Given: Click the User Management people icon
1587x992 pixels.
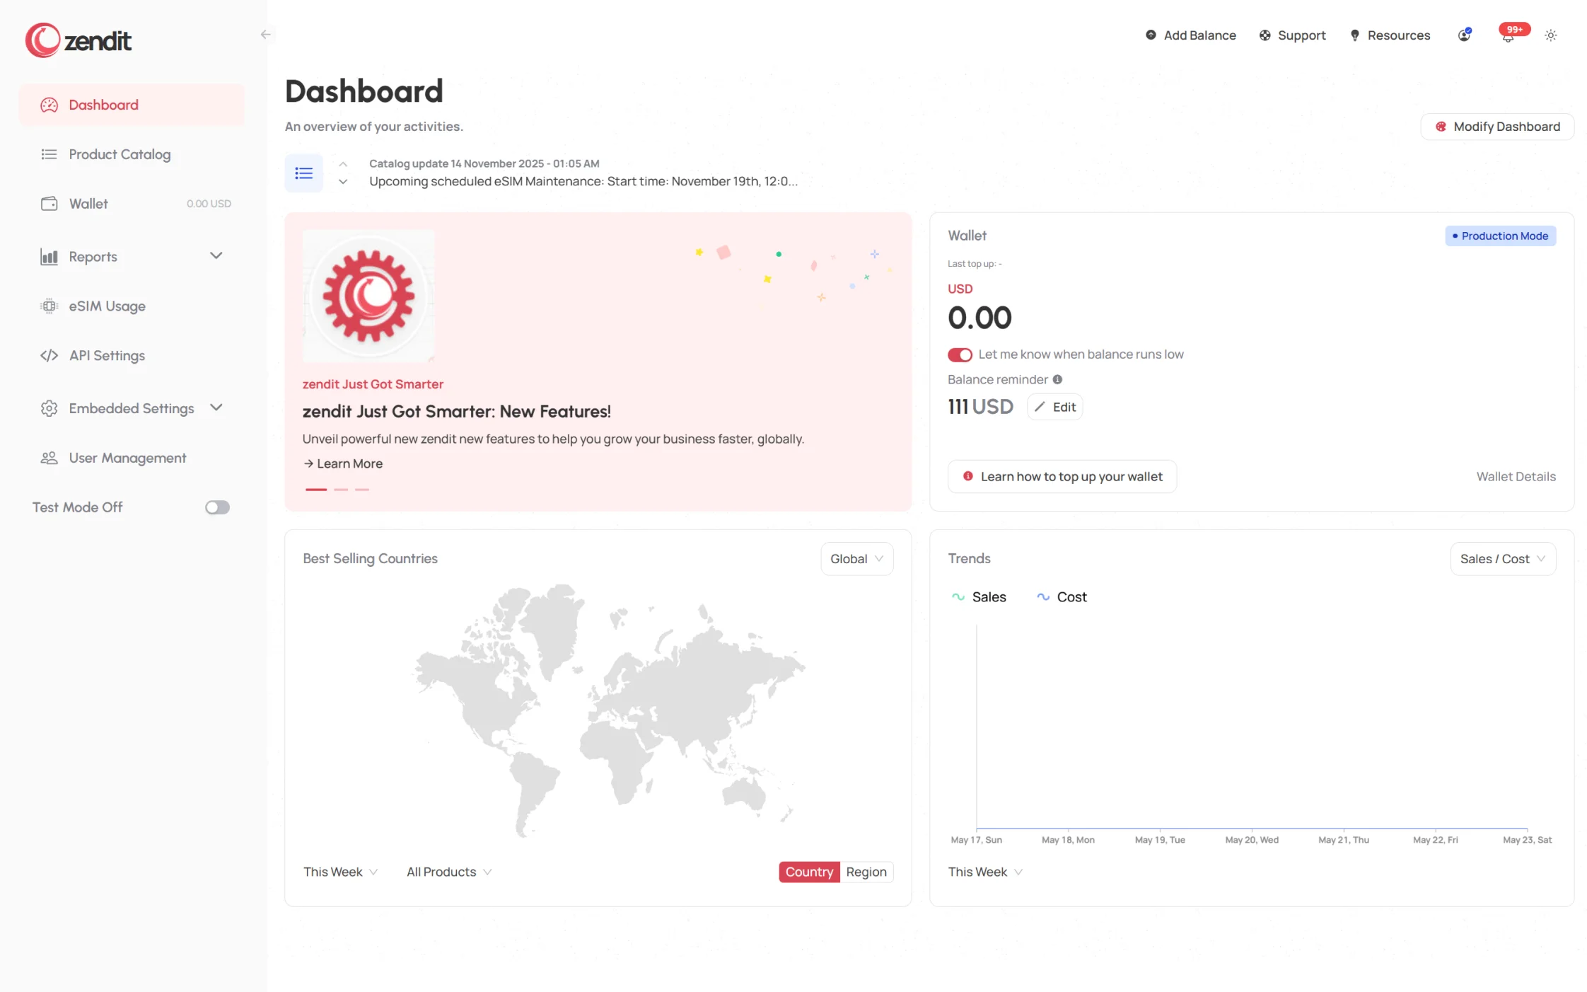Looking at the screenshot, I should tap(49, 458).
